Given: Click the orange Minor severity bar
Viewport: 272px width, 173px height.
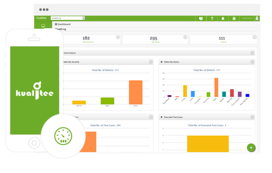Looking at the screenshot, I should 136,92.
